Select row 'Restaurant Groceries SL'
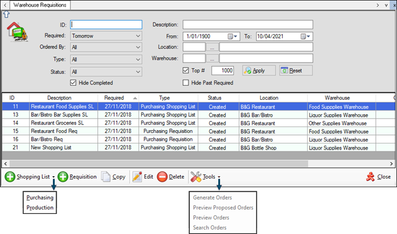This screenshot has width=397, height=234. [198, 123]
